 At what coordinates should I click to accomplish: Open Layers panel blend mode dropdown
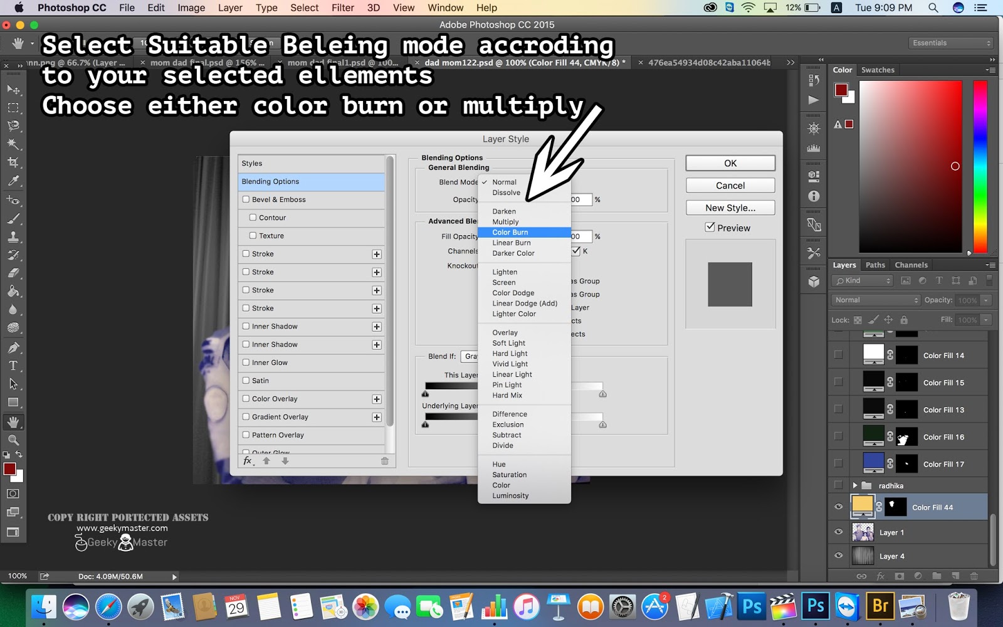pos(876,300)
